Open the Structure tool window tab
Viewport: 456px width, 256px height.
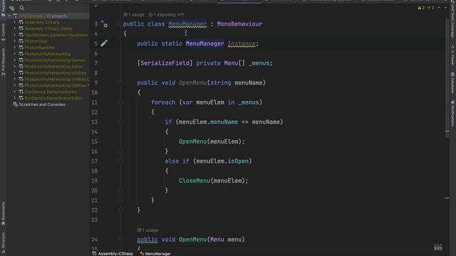[3, 242]
